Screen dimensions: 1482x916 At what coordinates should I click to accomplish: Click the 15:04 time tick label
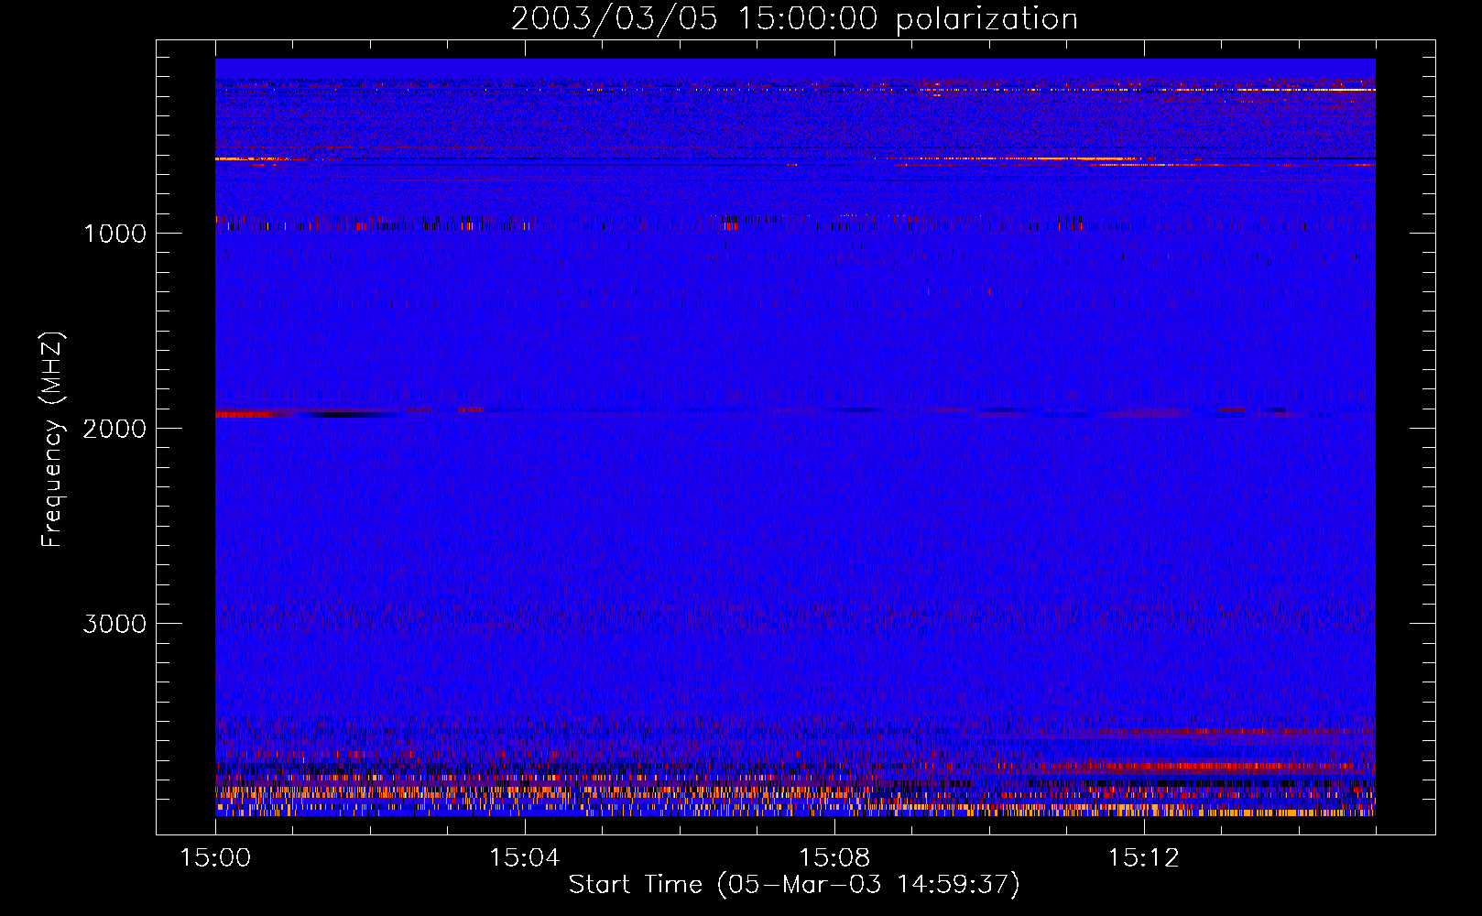[x=525, y=857]
